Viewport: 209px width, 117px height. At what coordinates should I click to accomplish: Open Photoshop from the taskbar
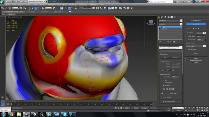(x=72, y=114)
